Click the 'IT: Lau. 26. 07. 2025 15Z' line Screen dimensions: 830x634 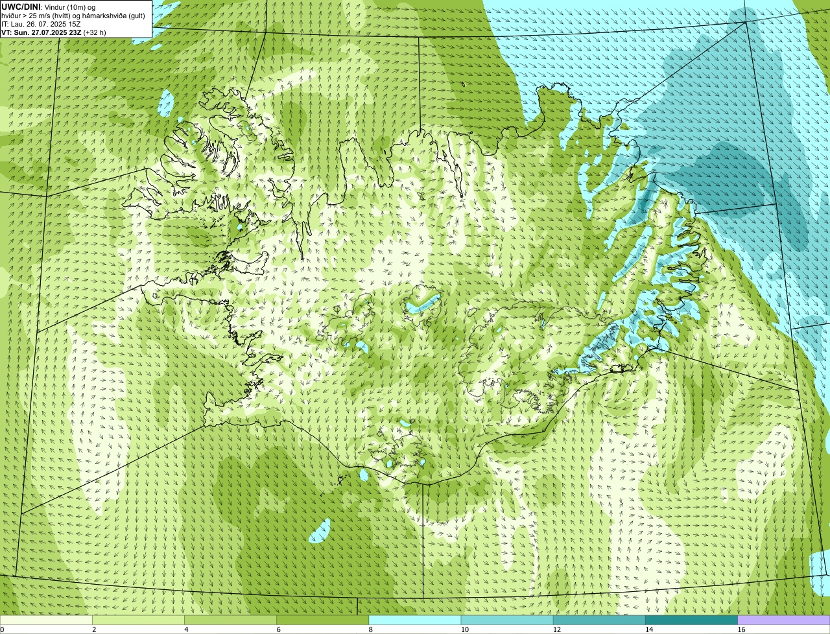[x=41, y=23]
